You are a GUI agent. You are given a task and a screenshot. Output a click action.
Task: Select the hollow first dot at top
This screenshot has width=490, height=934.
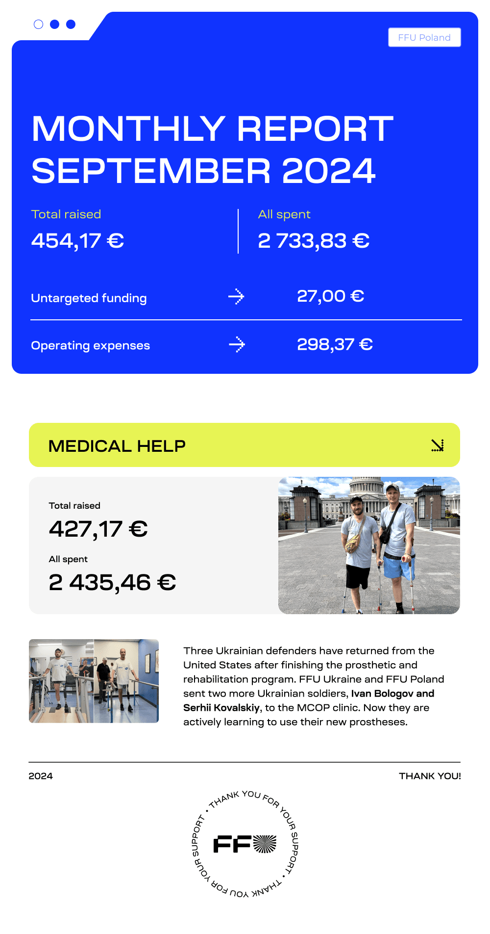39,24
